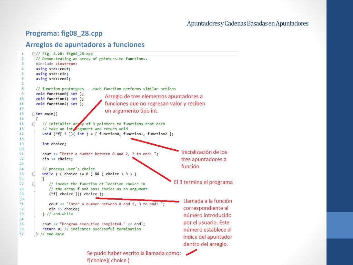Click the cout statement on line 21
The height and width of the screenshot is (265, 353).
100,154
